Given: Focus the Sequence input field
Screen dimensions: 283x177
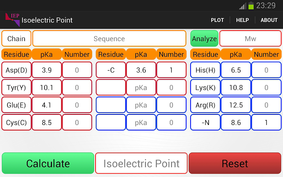Looking at the screenshot, I should [109, 38].
